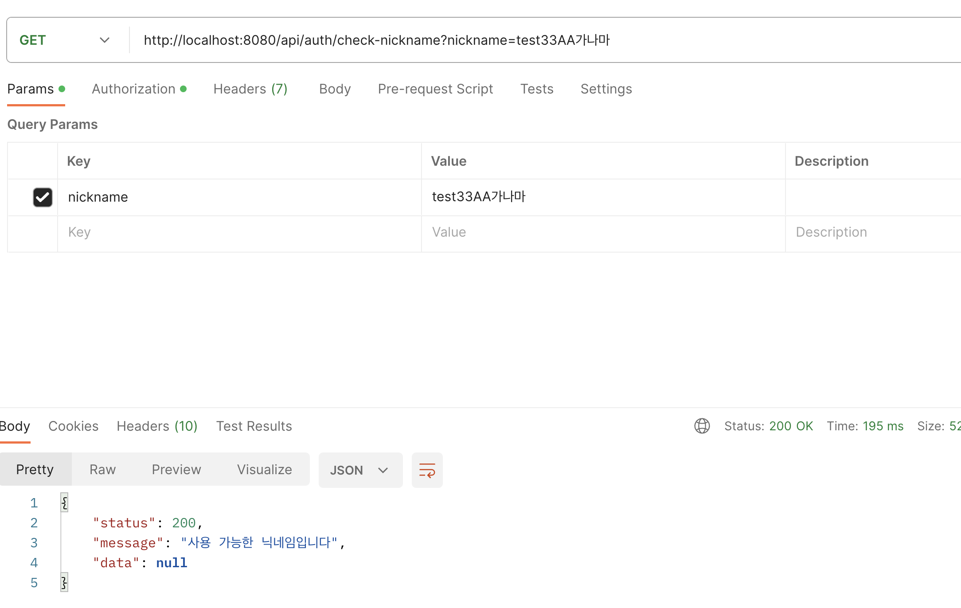Open the GET method dropdown
This screenshot has width=961, height=608.
[x=64, y=40]
